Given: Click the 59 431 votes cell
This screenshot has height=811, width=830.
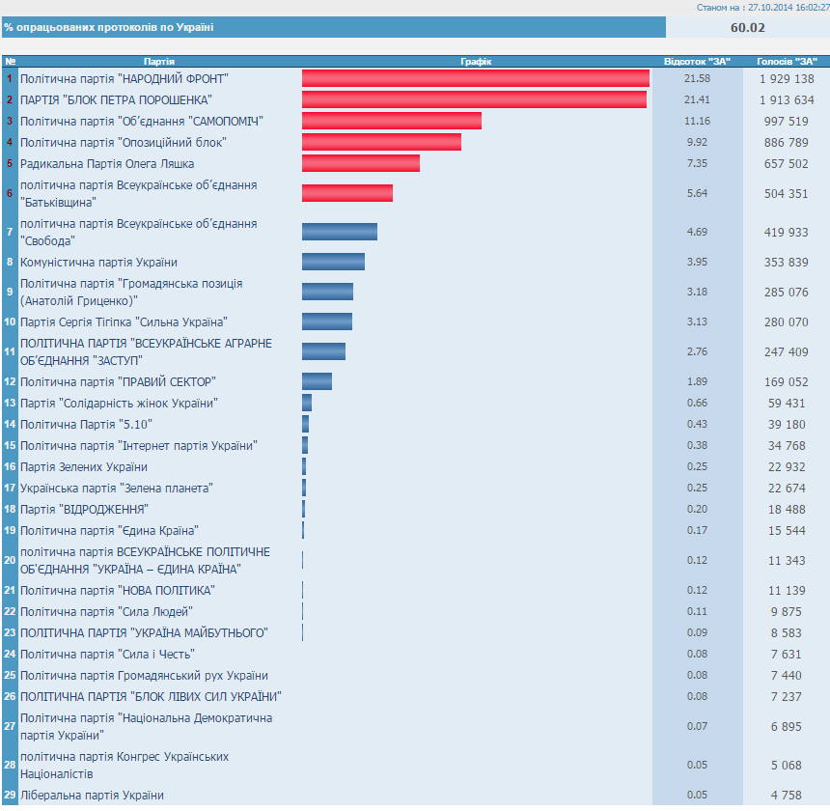Looking at the screenshot, I should 787,403.
